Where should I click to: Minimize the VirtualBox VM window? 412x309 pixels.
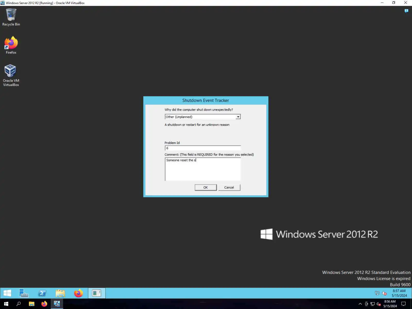[x=382, y=3]
